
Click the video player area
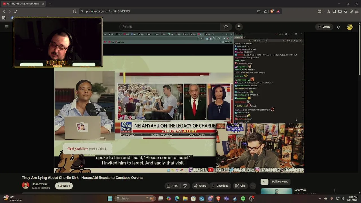pyautogui.click(x=179, y=102)
